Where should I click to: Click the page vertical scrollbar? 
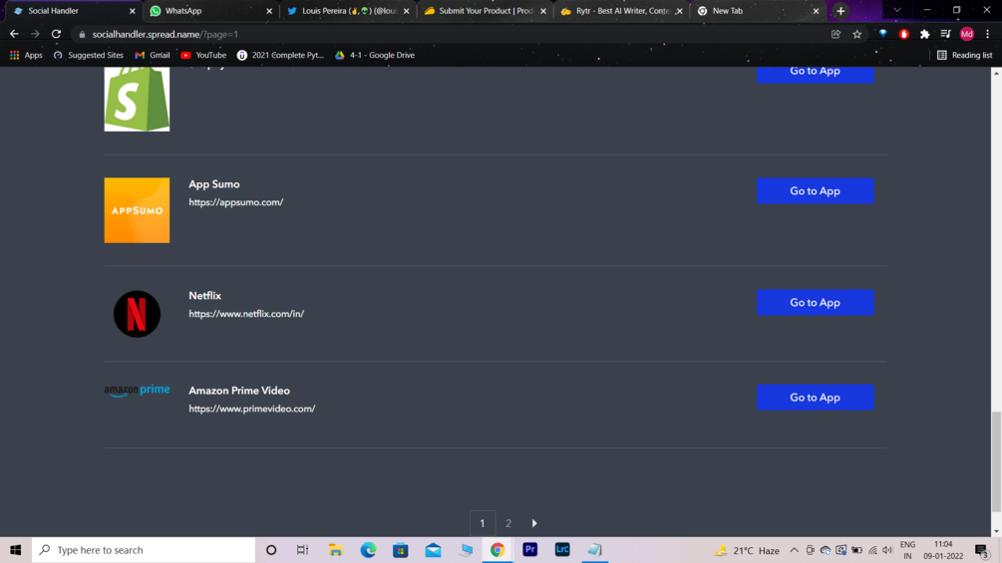click(996, 461)
